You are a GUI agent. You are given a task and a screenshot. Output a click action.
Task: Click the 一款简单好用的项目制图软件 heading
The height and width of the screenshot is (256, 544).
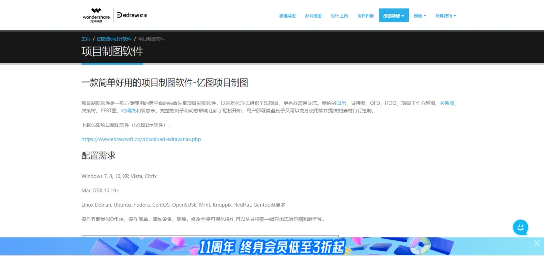[x=164, y=83]
